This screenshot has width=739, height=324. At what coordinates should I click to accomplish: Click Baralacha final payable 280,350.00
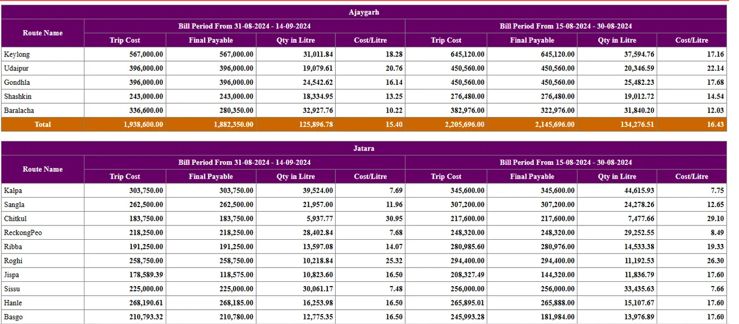tap(236, 111)
